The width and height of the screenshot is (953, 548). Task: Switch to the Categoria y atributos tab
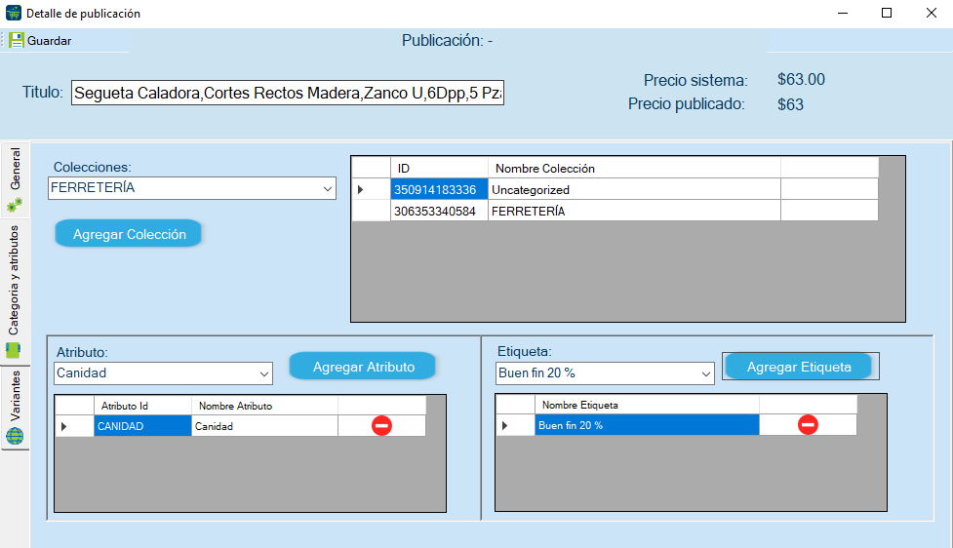pyautogui.click(x=16, y=291)
